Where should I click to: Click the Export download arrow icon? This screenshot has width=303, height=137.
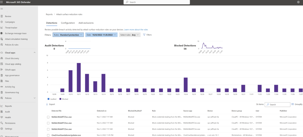tap(47, 104)
